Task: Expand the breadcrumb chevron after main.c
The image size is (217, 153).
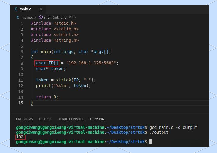Action: pos(35,17)
